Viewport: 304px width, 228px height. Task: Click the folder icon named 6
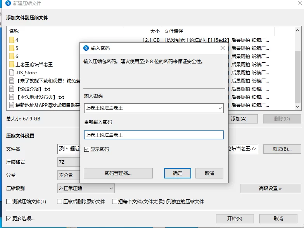tap(12, 56)
